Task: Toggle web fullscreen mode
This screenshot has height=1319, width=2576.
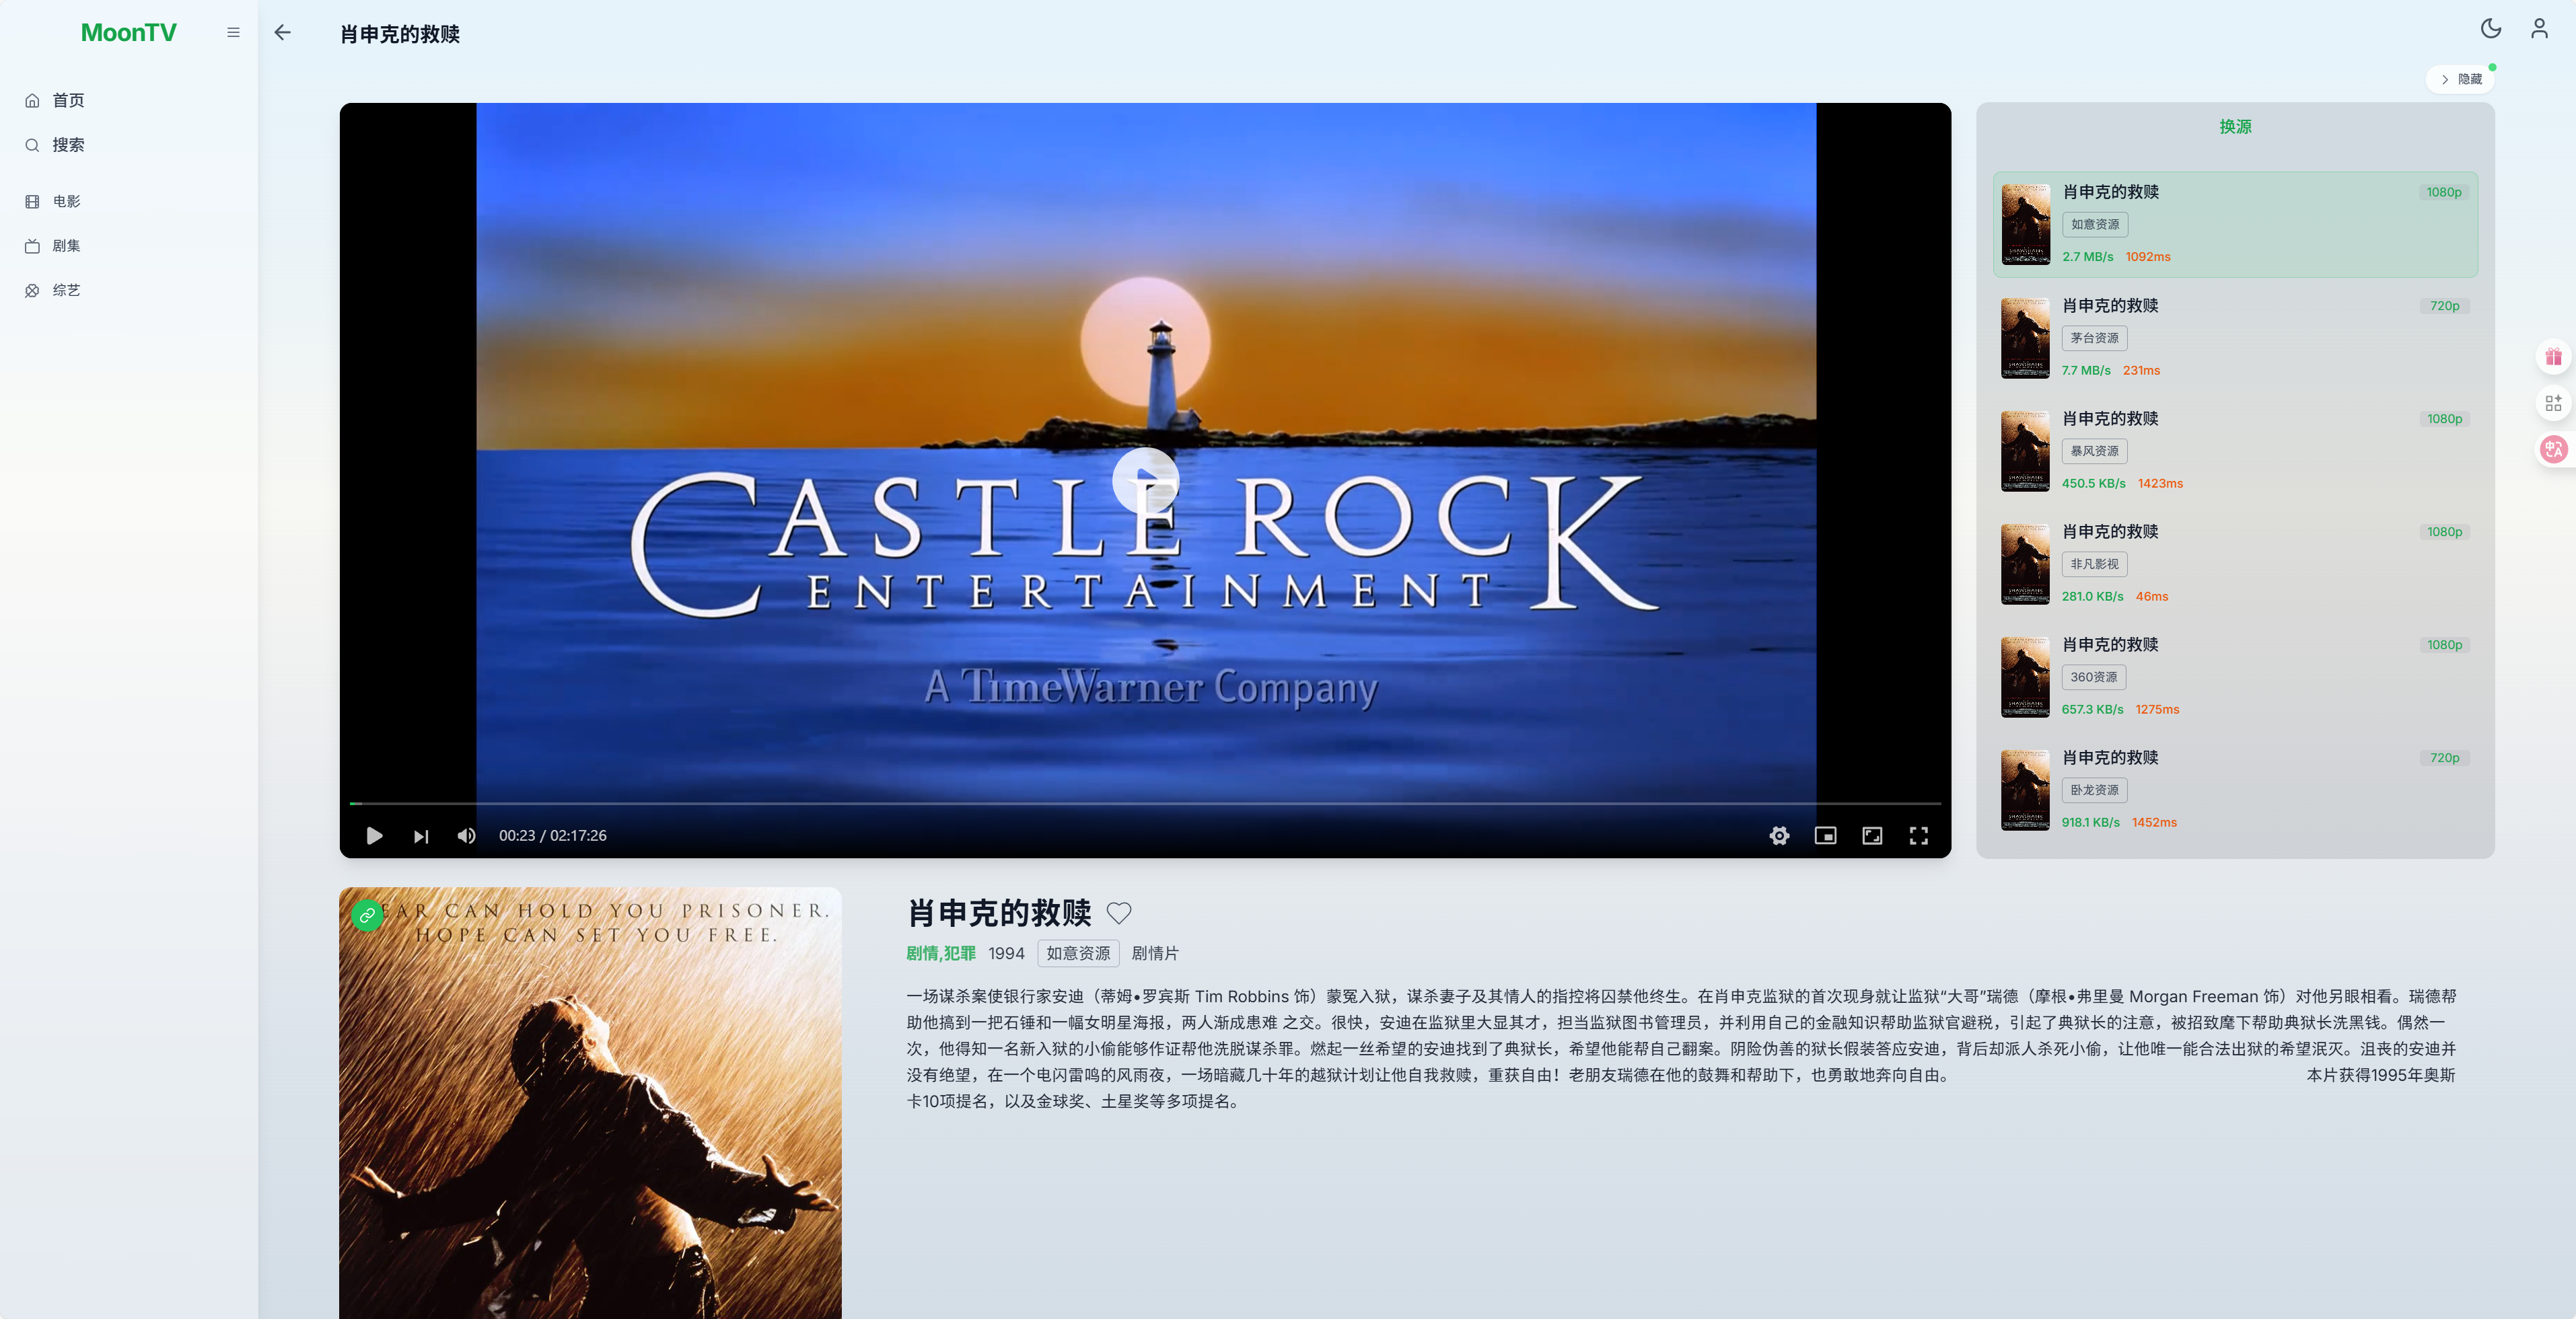Action: click(1872, 835)
